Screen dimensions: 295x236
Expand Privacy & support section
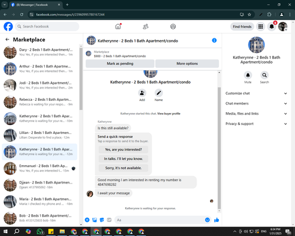click(256, 124)
